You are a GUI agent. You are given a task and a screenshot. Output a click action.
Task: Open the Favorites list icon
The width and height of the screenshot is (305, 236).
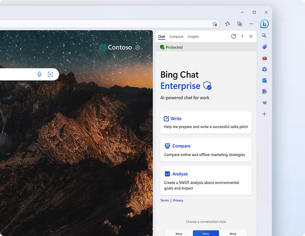click(x=227, y=24)
